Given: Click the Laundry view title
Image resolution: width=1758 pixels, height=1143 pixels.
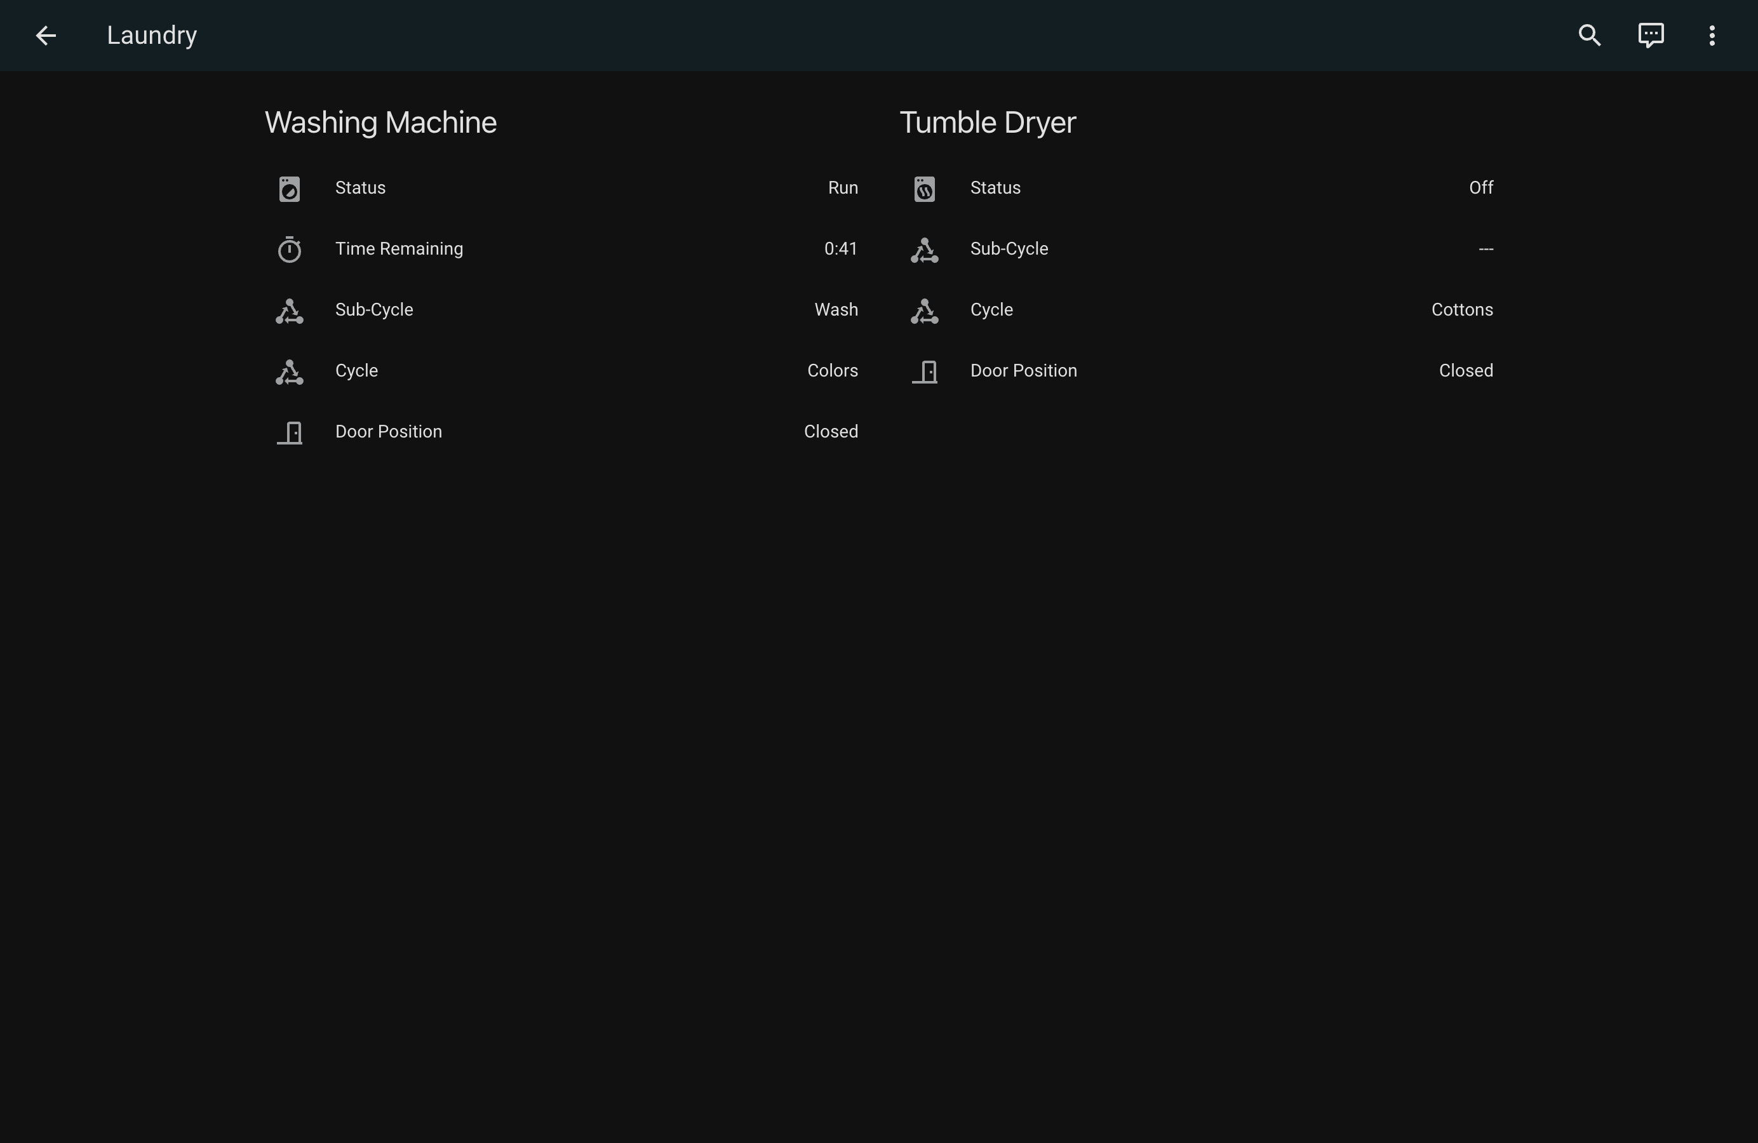Looking at the screenshot, I should pos(151,36).
